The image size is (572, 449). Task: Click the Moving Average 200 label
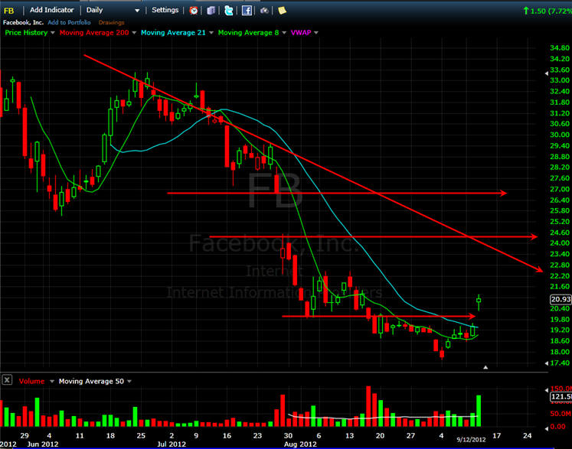(x=94, y=32)
